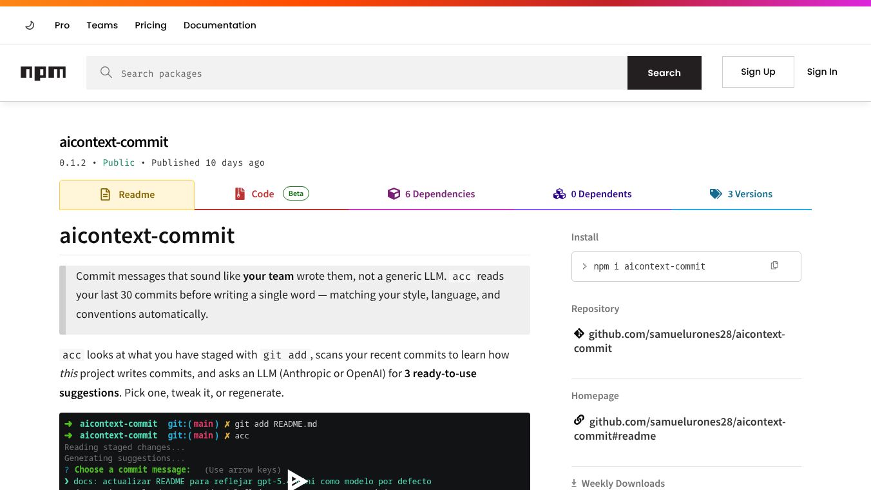The image size is (871, 490).
Task: Open the 3 Versions tab
Action: 741,194
